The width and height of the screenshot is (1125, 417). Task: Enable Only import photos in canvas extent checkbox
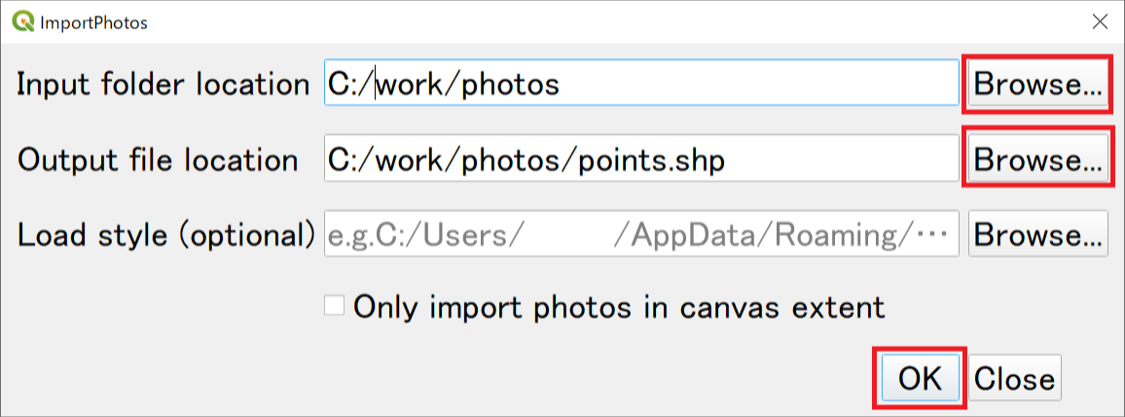[335, 306]
